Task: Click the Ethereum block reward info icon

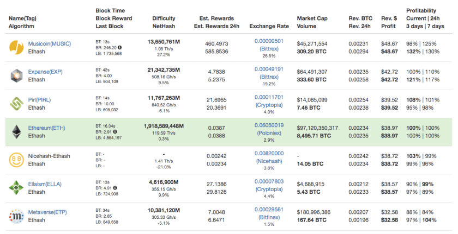Action: 115,132
